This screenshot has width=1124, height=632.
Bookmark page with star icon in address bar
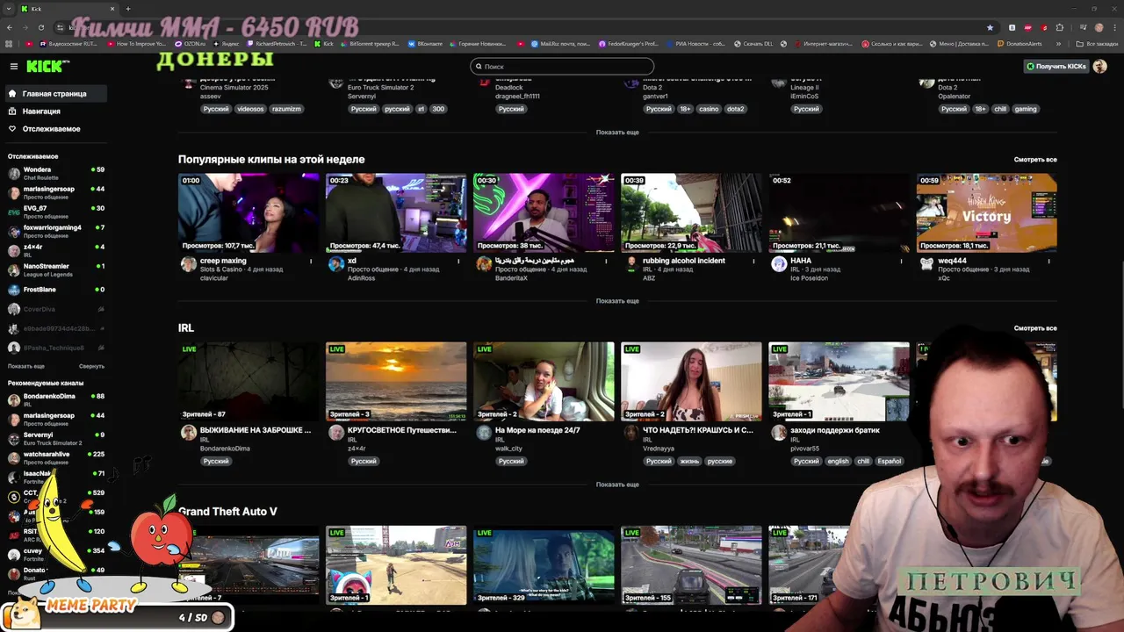[x=991, y=27]
